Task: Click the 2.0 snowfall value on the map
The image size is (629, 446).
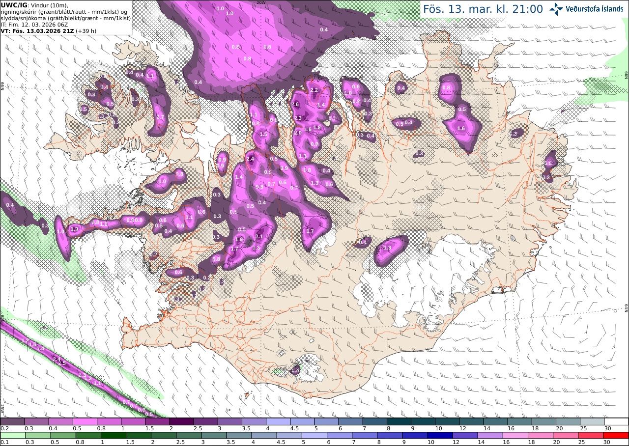Action: click(x=298, y=133)
